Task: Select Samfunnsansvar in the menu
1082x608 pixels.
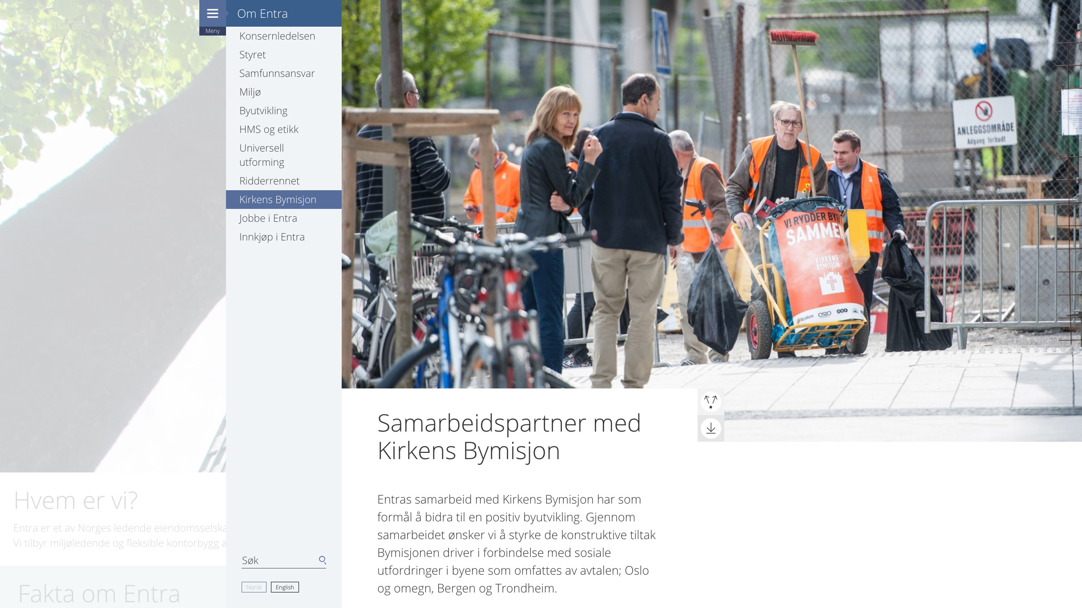Action: coord(284,73)
